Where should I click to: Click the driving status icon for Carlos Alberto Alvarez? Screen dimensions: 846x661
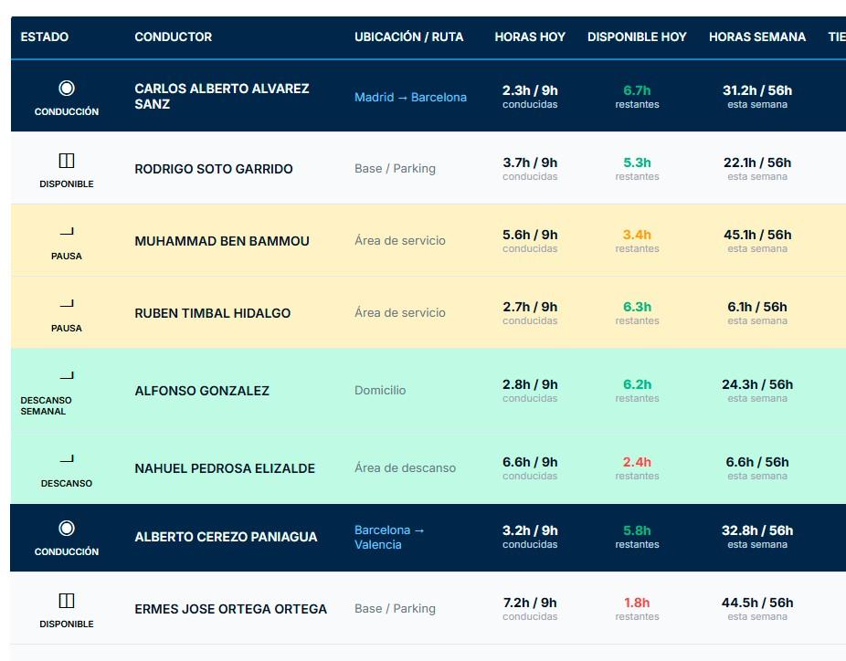[x=67, y=88]
